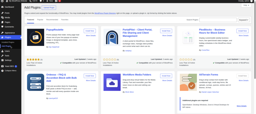Image resolution: width=256 pixels, height=114 pixels.
Task: Click the AllTerrain Forms plugin icon
Action: (x=188, y=82)
